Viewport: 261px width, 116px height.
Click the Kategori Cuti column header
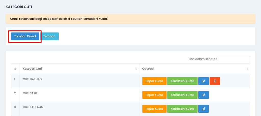point(80,69)
